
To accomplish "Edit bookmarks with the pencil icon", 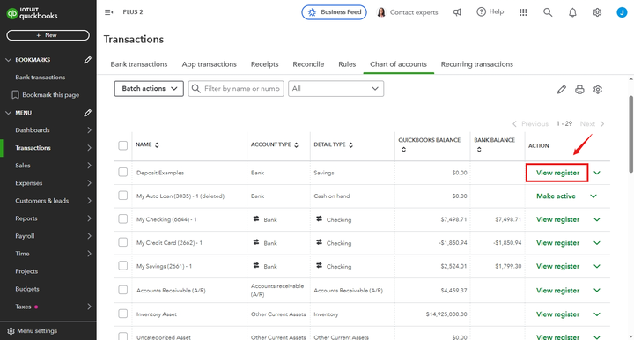I will point(88,60).
